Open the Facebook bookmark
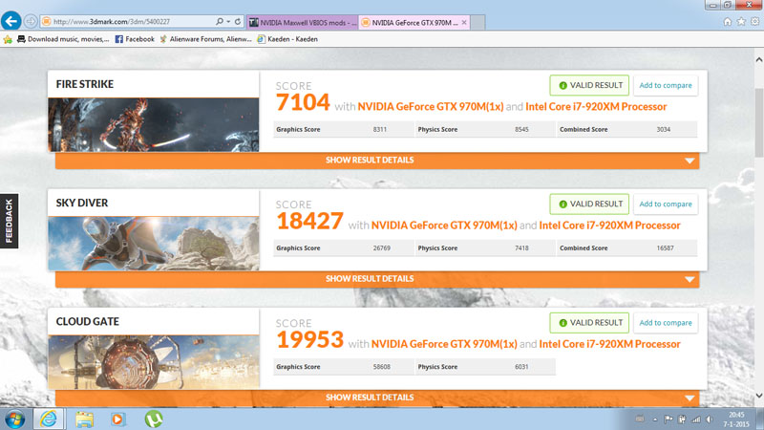The image size is (764, 430). click(135, 39)
